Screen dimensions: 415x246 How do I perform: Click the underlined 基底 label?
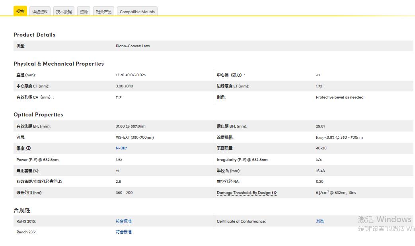click(x=21, y=148)
